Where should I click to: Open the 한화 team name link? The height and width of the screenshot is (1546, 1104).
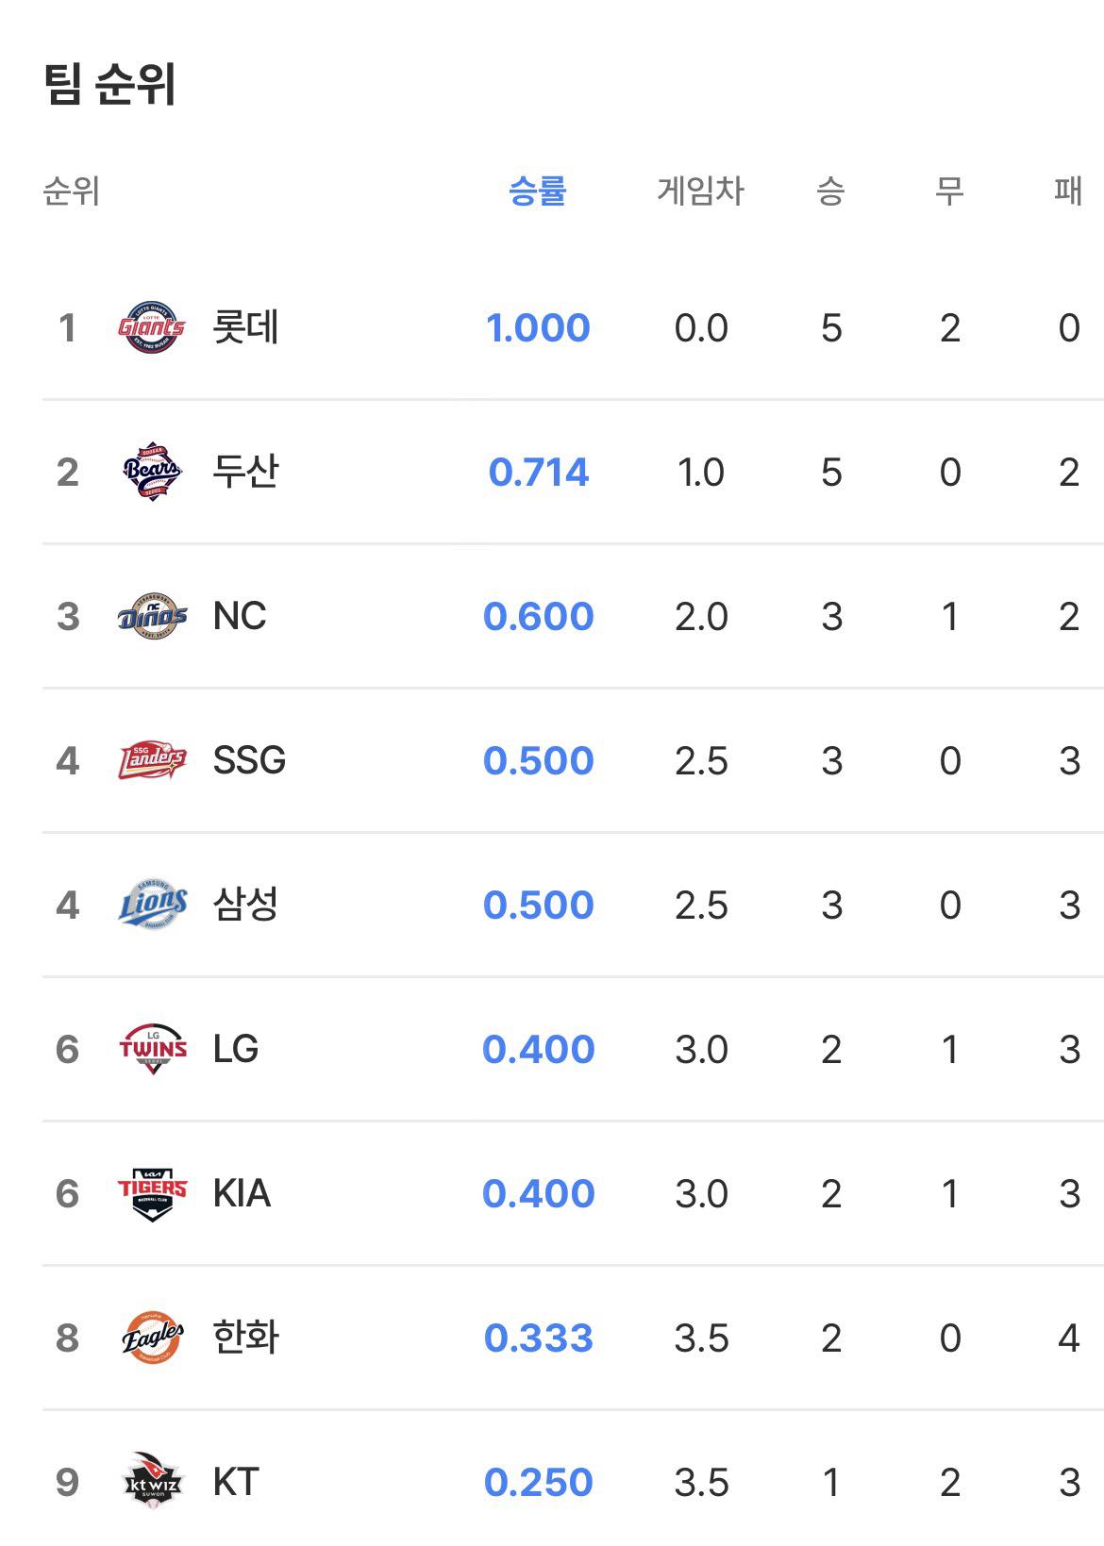245,1338
